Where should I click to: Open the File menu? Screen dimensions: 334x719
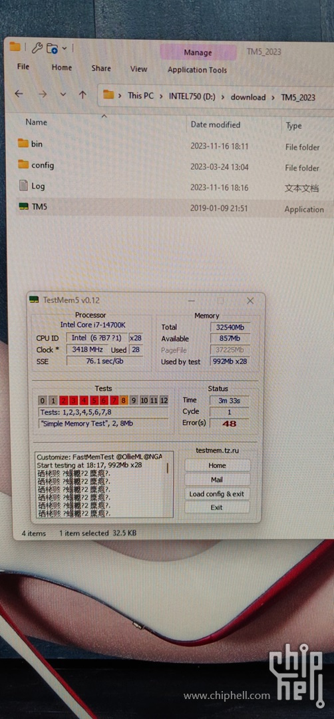[23, 67]
